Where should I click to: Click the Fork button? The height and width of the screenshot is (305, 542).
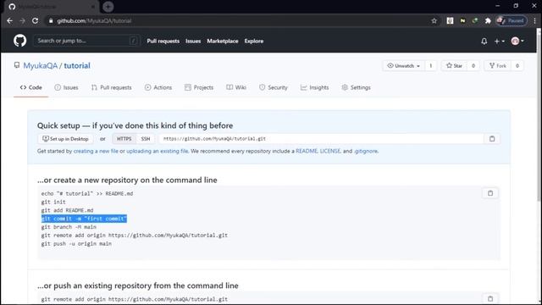point(498,66)
